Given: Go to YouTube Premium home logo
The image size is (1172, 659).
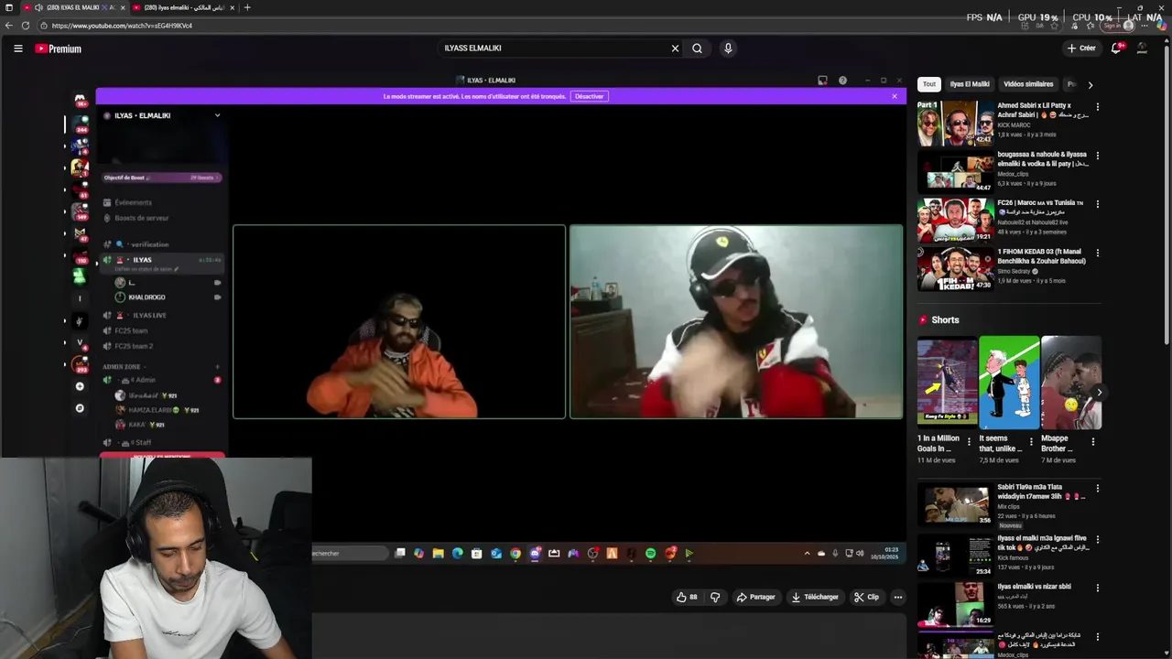Looking at the screenshot, I should (x=58, y=49).
